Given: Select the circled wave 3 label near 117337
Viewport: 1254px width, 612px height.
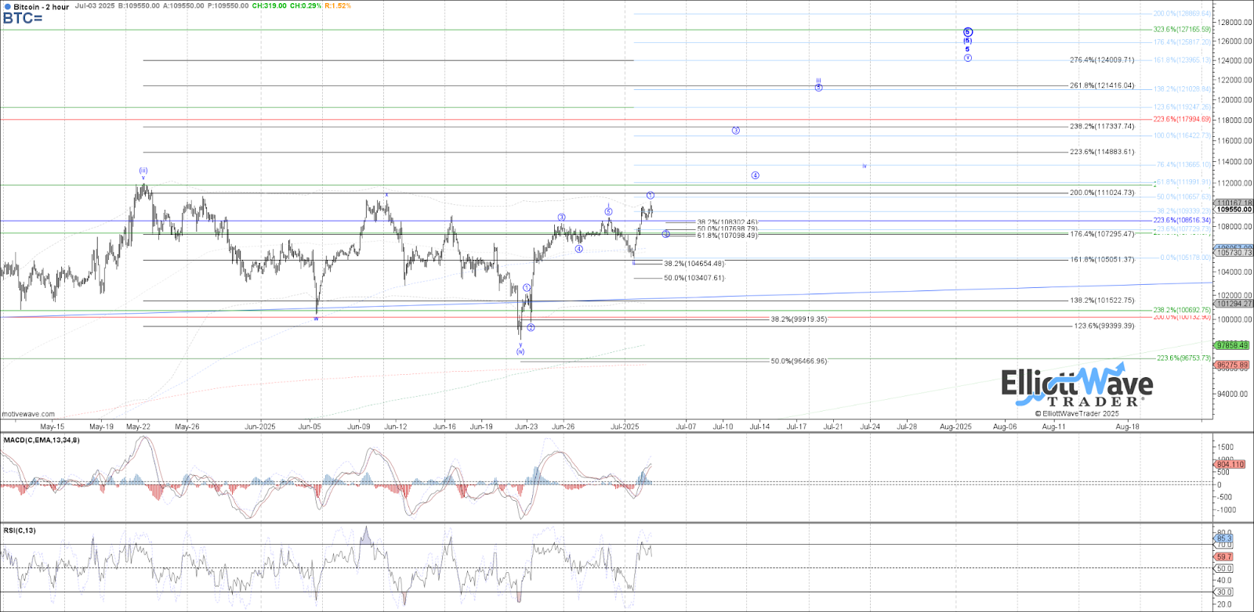Looking at the screenshot, I should click(x=736, y=131).
